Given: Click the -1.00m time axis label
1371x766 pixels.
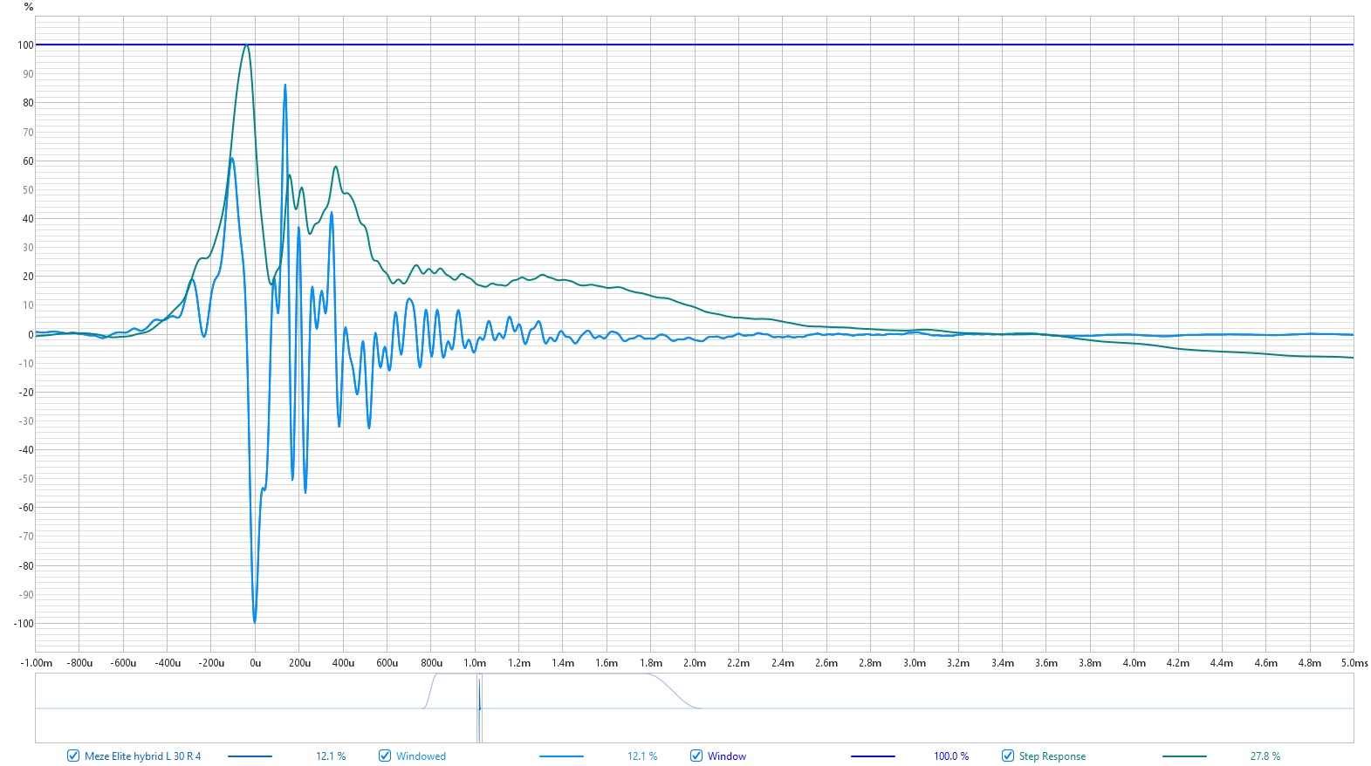Looking at the screenshot, I should 36,663.
